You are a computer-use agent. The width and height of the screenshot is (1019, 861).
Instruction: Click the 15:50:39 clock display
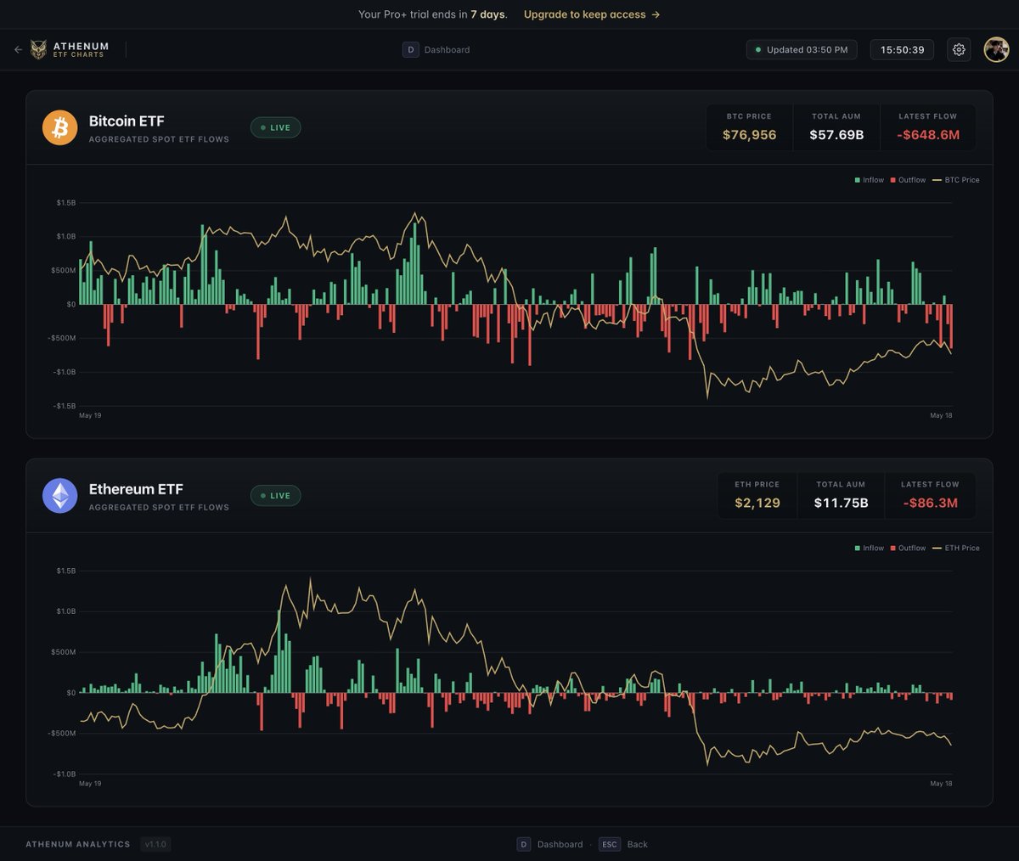902,49
